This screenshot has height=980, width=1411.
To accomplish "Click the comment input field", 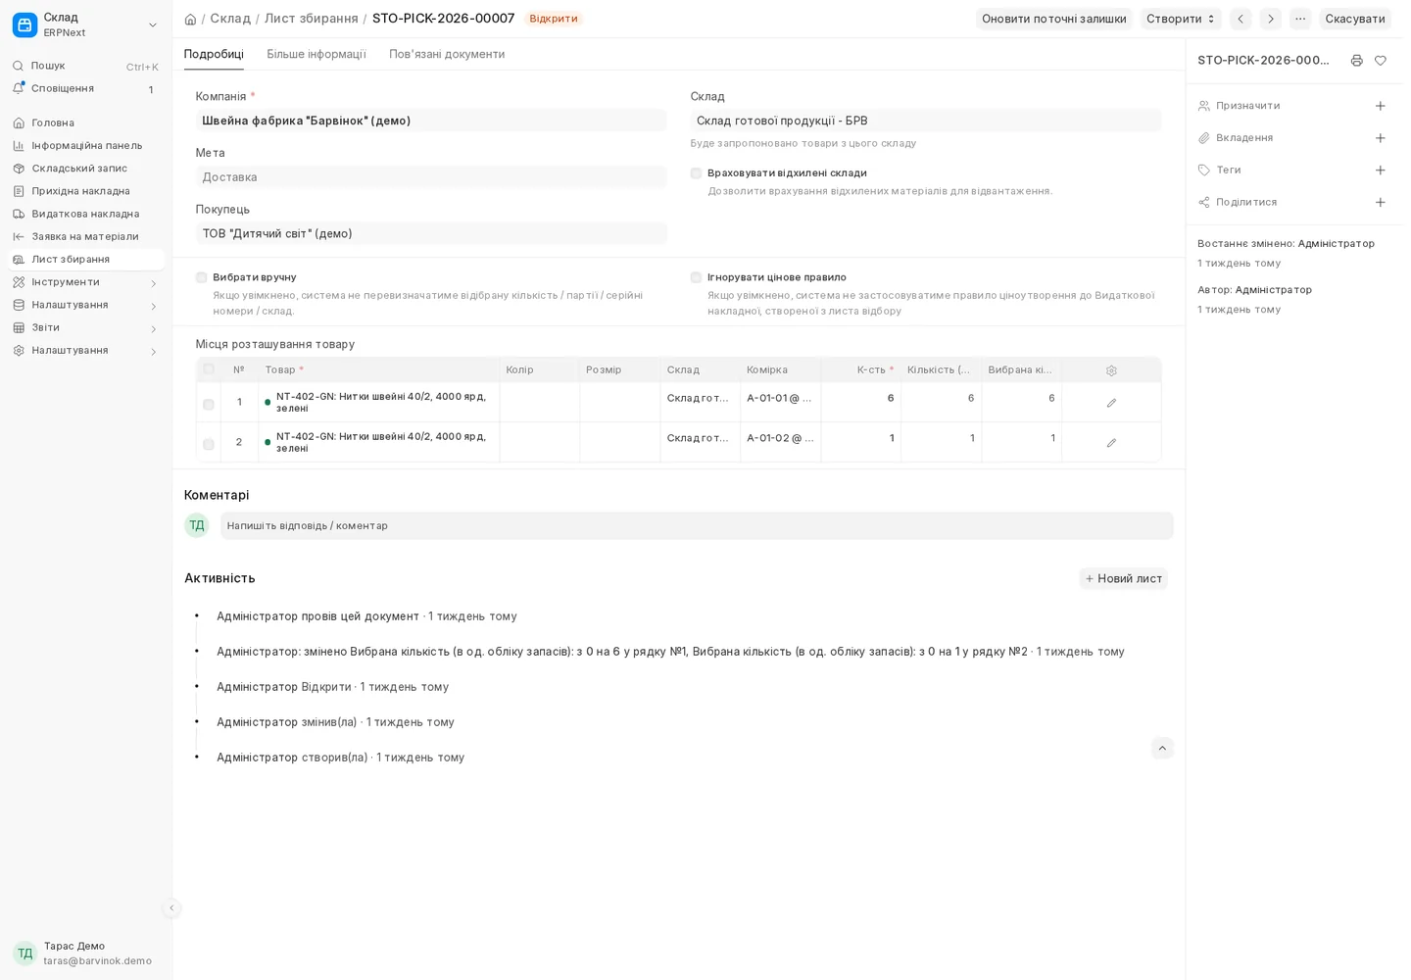I will pyautogui.click(x=697, y=525).
